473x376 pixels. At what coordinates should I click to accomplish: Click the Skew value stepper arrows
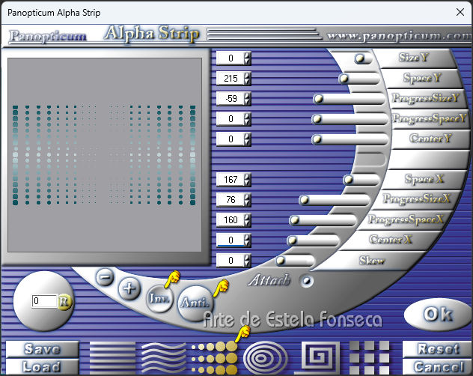click(x=247, y=260)
